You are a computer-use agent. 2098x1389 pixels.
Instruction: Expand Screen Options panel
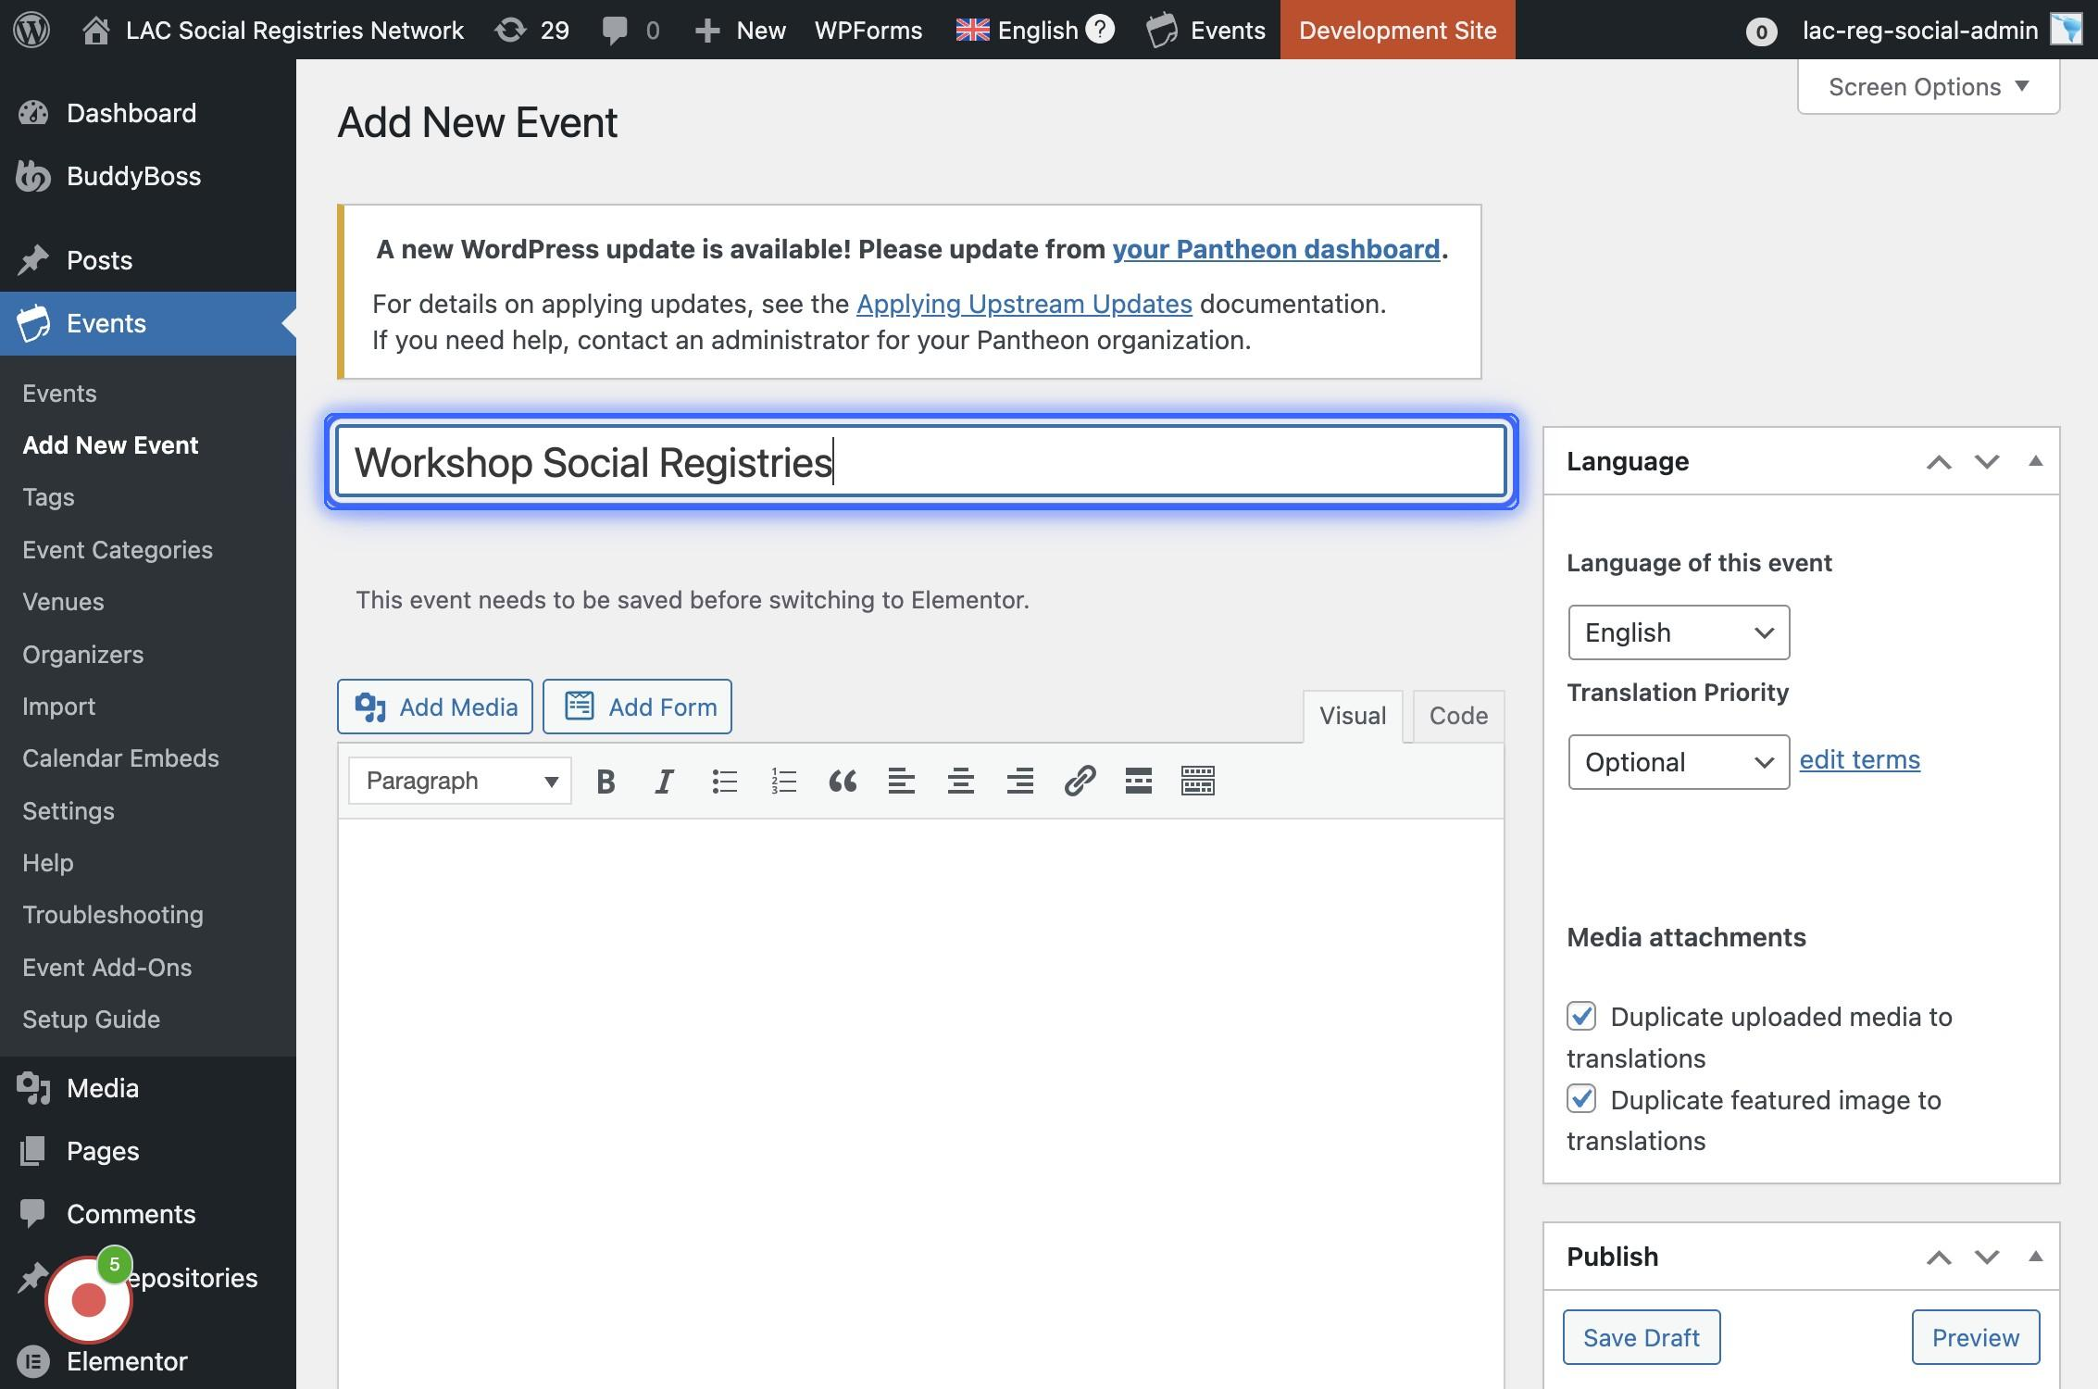coord(1928,87)
